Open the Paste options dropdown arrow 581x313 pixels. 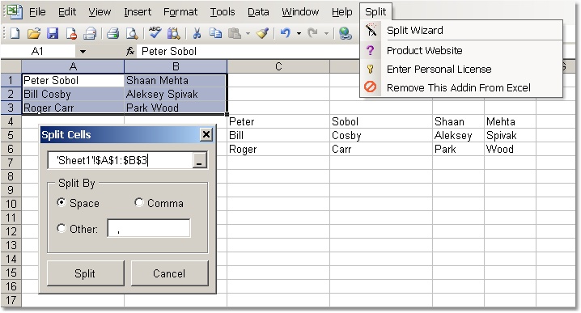pyautogui.click(x=248, y=34)
